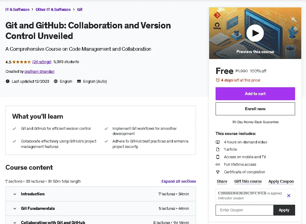Click the 'Course content' heading
Screen dimensions: 306x224
pyautogui.click(x=29, y=167)
